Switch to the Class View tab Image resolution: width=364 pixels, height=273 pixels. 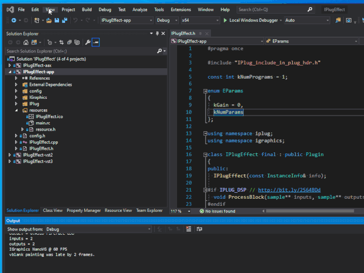[x=52, y=210]
